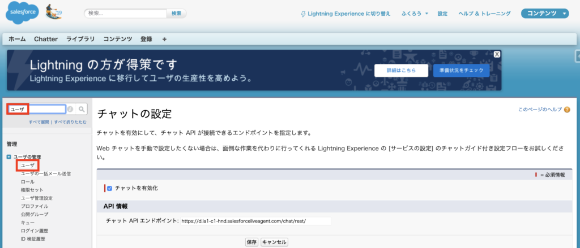The height and width of the screenshot is (248, 580).
Task: Open 公開グループ in sidebar
Action: (x=35, y=214)
